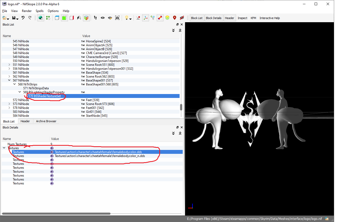The width and height of the screenshot is (337, 222).
Task: Open the Spells menu
Action: click(x=40, y=11)
